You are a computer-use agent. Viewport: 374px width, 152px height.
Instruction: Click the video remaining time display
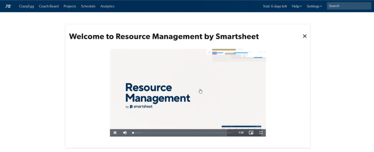coord(241,133)
